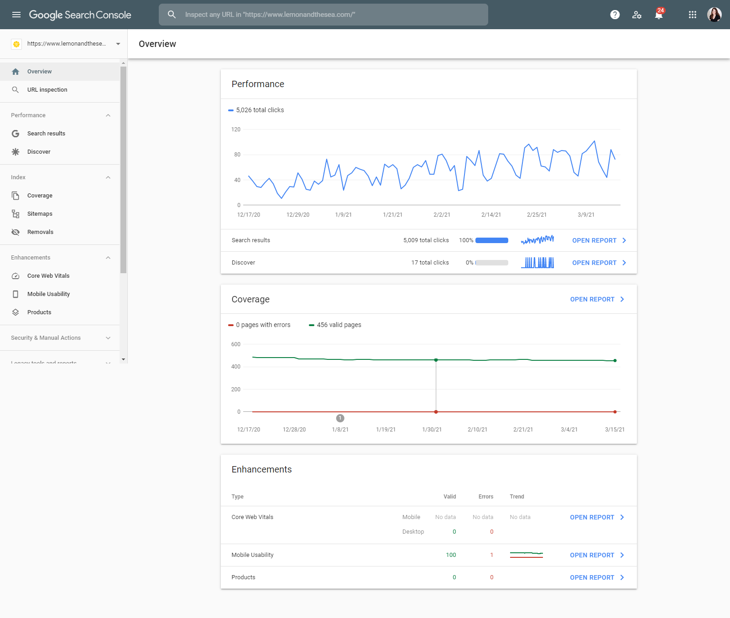
Task: Click the Mobile Usability phone icon
Action: 16,294
